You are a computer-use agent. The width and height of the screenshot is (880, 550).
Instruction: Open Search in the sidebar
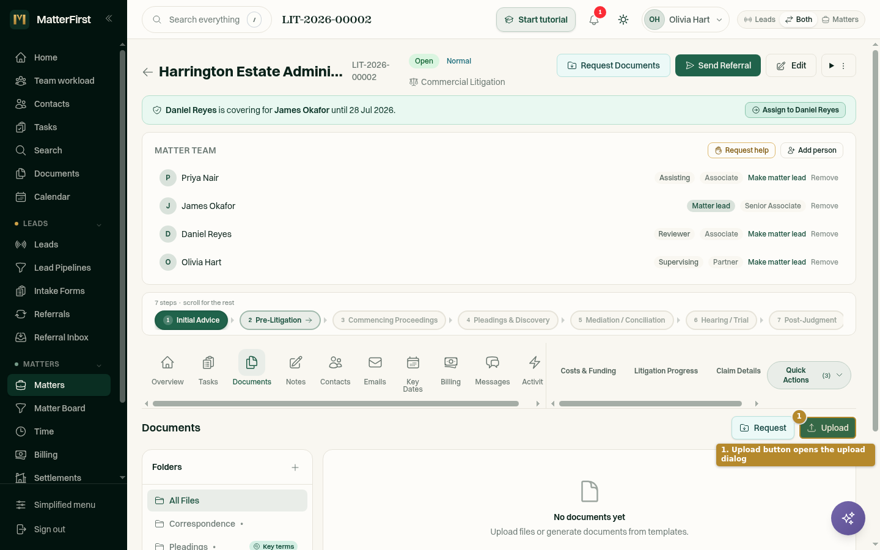click(x=59, y=150)
